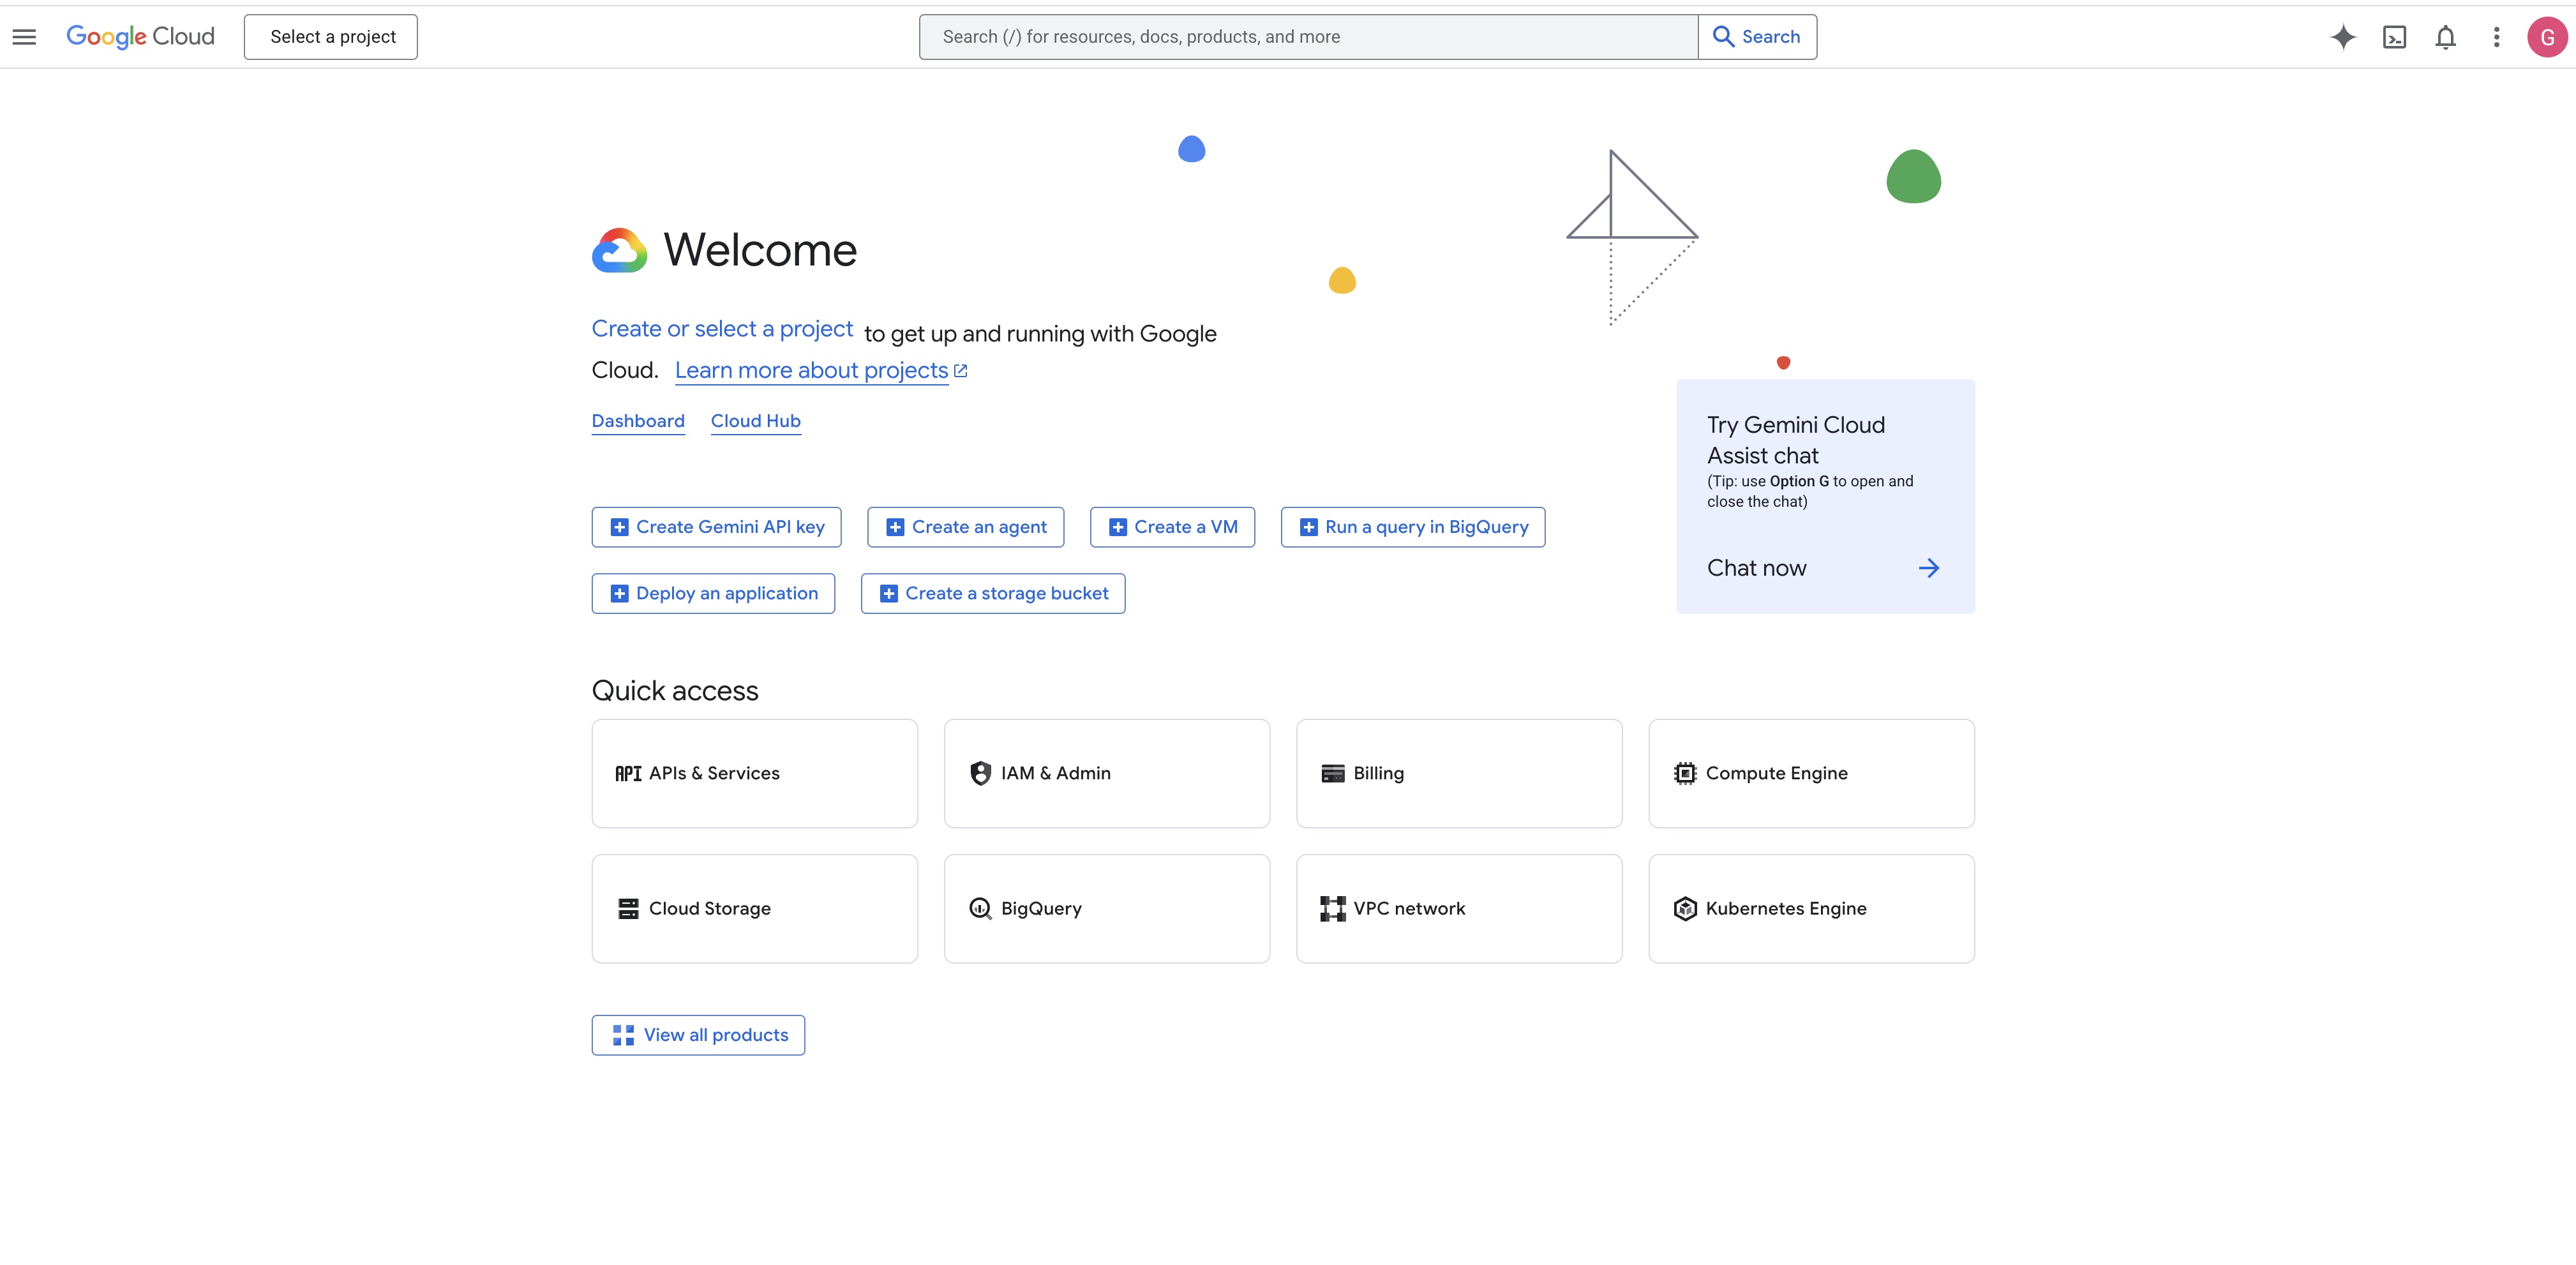Open the account avatar G

point(2547,37)
